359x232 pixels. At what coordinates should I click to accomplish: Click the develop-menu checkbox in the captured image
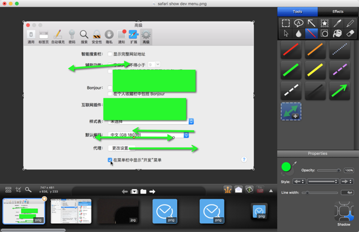110,160
